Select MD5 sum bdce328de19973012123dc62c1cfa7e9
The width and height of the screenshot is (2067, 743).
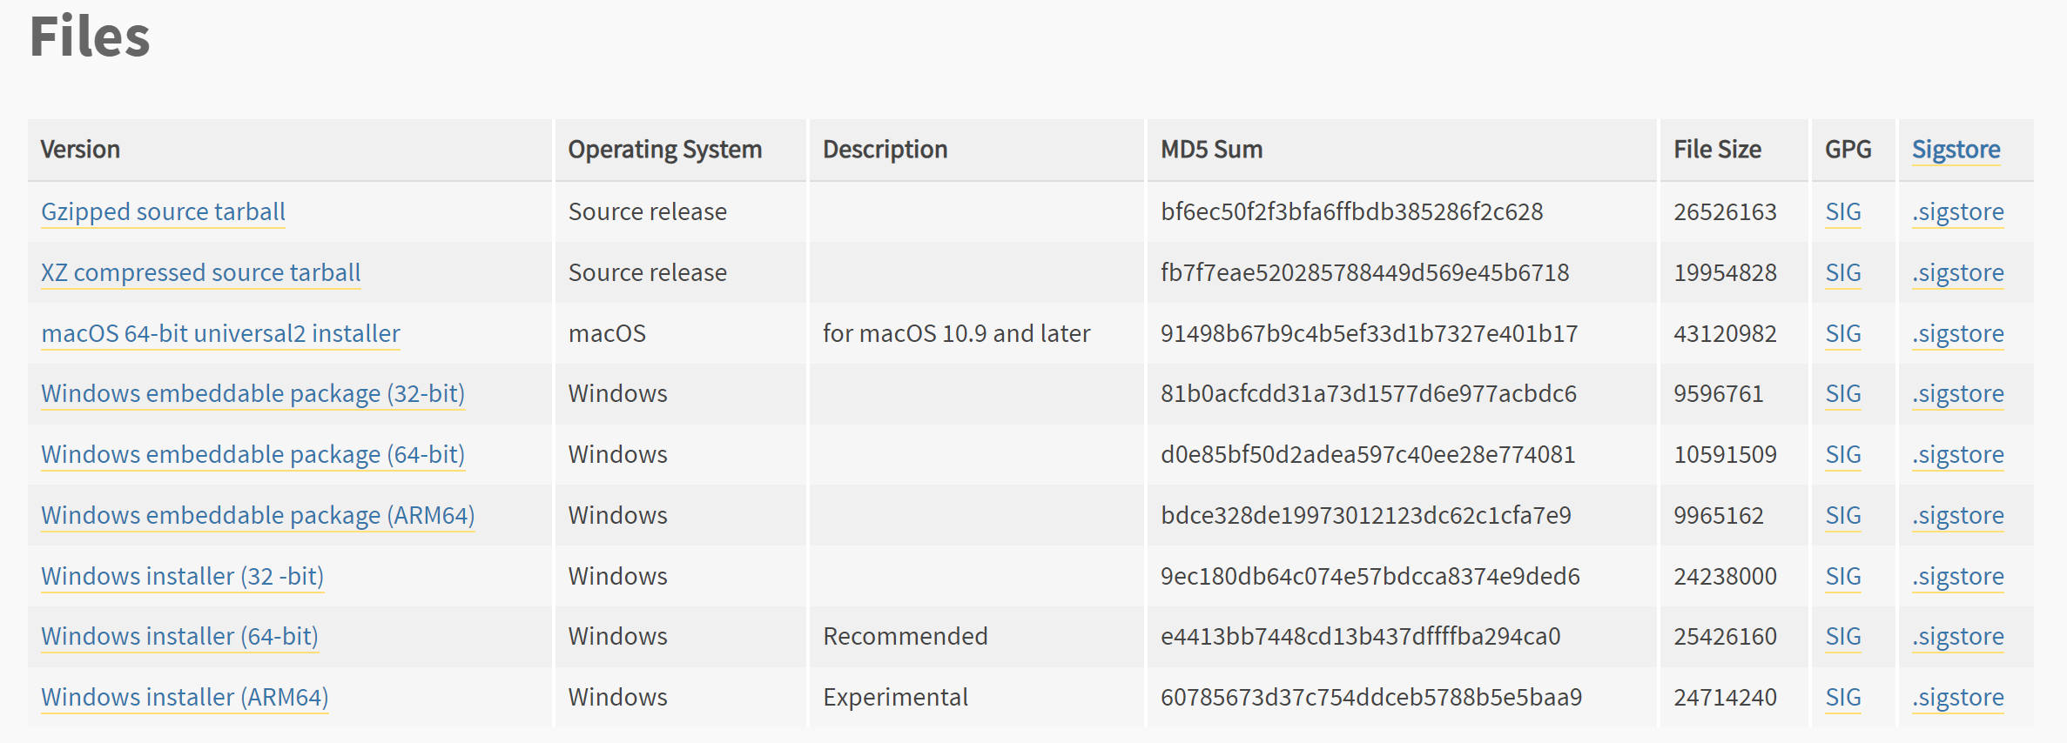[1366, 516]
